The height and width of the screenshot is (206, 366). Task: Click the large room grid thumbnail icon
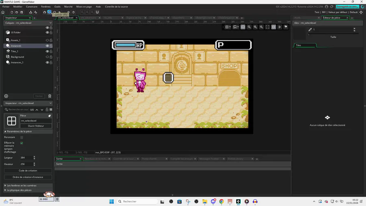[x=11, y=121]
